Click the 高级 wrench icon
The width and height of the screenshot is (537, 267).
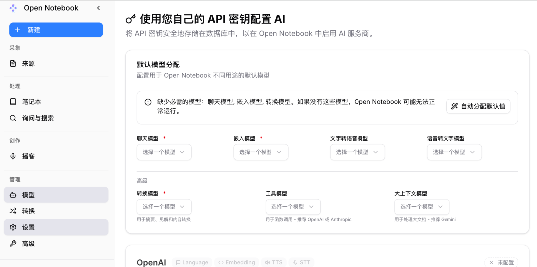tap(13, 244)
